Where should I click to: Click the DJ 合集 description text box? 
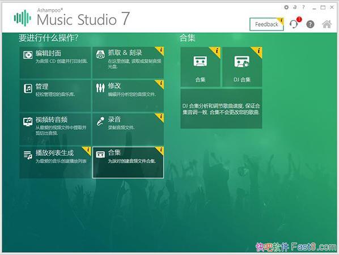pos(221,109)
